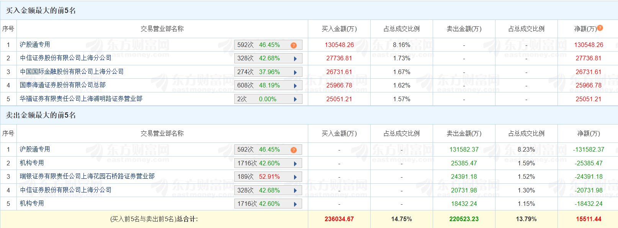Expand arrow for sell-table 中信证券上海分公司 row
This screenshot has width=618, height=228.
tap(295, 191)
